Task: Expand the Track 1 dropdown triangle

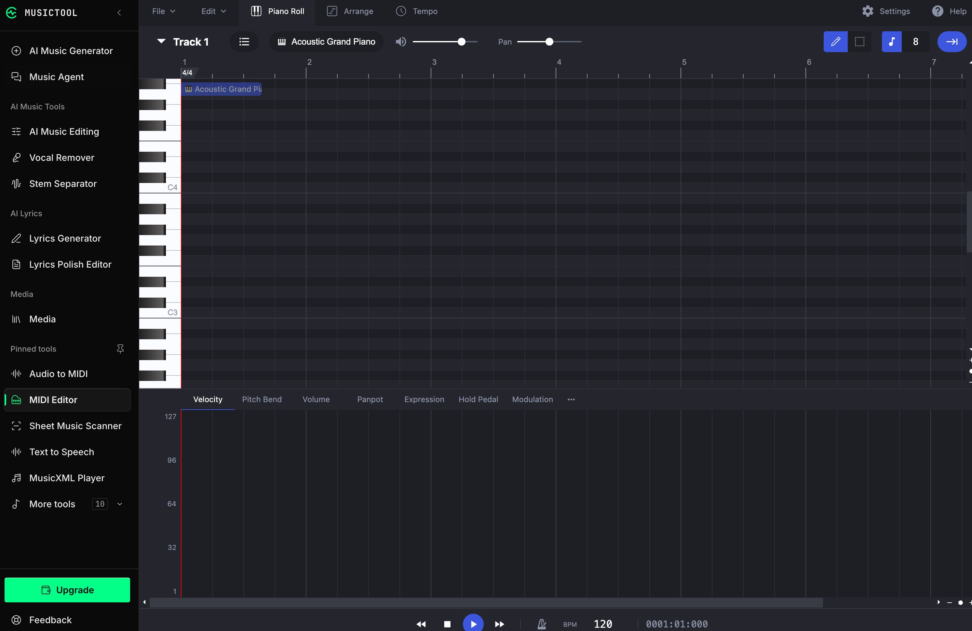Action: [161, 41]
